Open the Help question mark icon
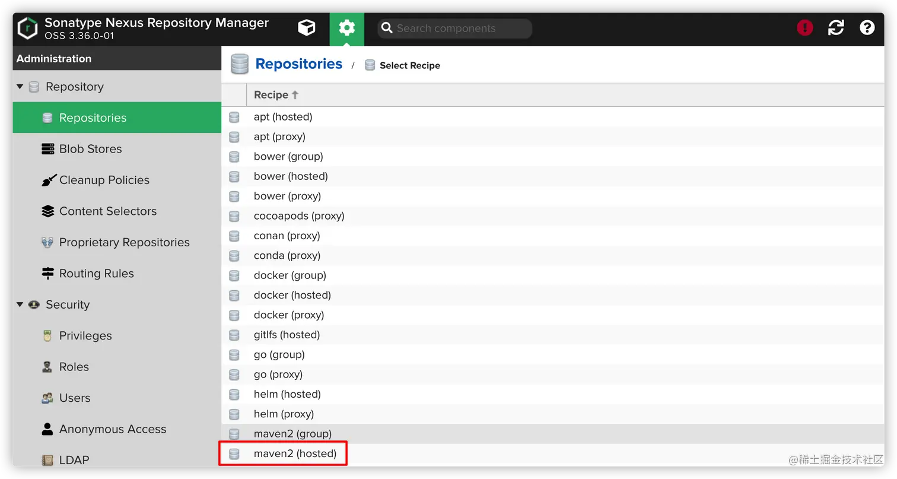Viewport: 897px width, 479px height. pos(867,27)
